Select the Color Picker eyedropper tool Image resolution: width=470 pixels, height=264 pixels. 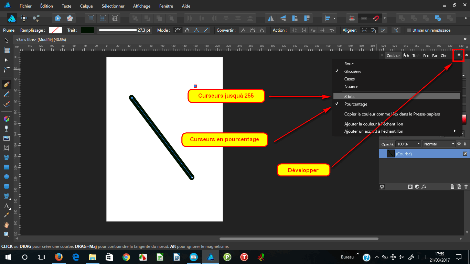(6, 215)
